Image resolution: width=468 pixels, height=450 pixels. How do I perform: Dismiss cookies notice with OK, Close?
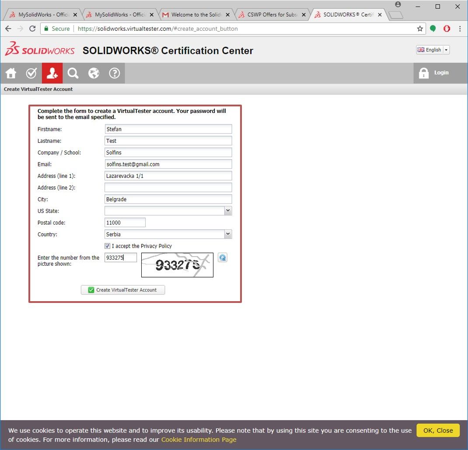(437, 430)
